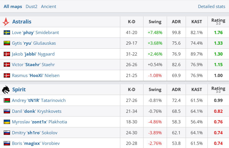
Task: Open Boris 'magixx' Vorobiev's player profile
Action: 36,143
